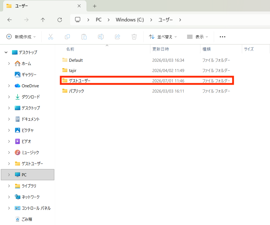Close the ユーザー tab
The height and width of the screenshot is (225, 270).
(x=79, y=6)
